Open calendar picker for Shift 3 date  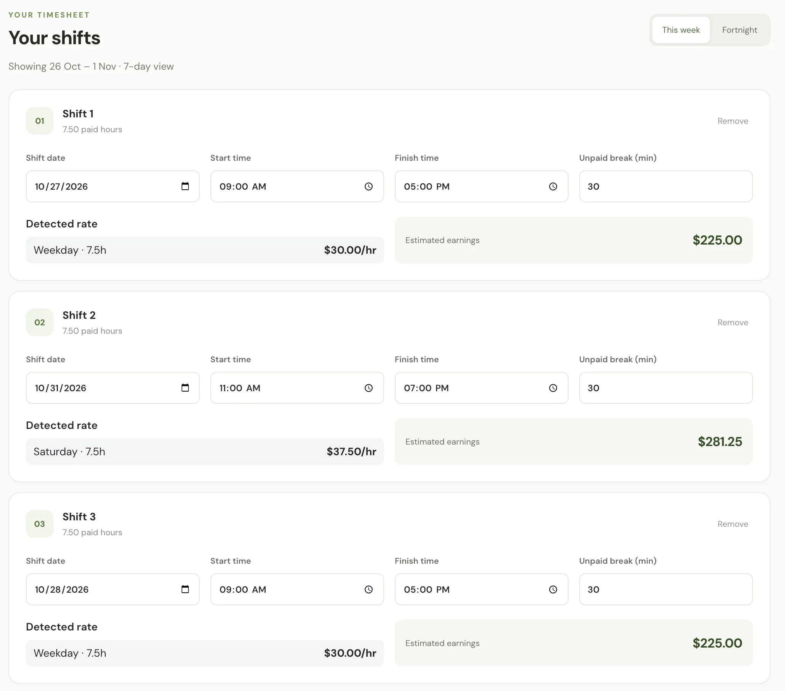click(x=185, y=589)
